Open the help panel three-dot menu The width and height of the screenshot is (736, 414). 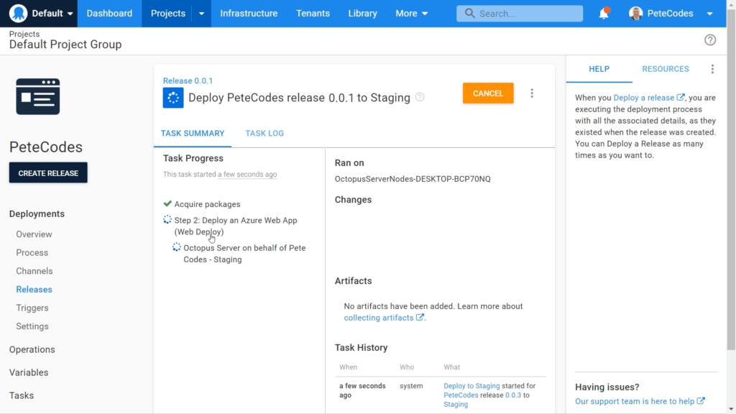click(x=712, y=69)
